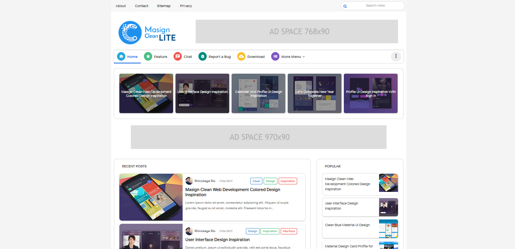Click the red Interface tag on second post
Image resolution: width=515 pixels, height=249 pixels.
[289, 231]
